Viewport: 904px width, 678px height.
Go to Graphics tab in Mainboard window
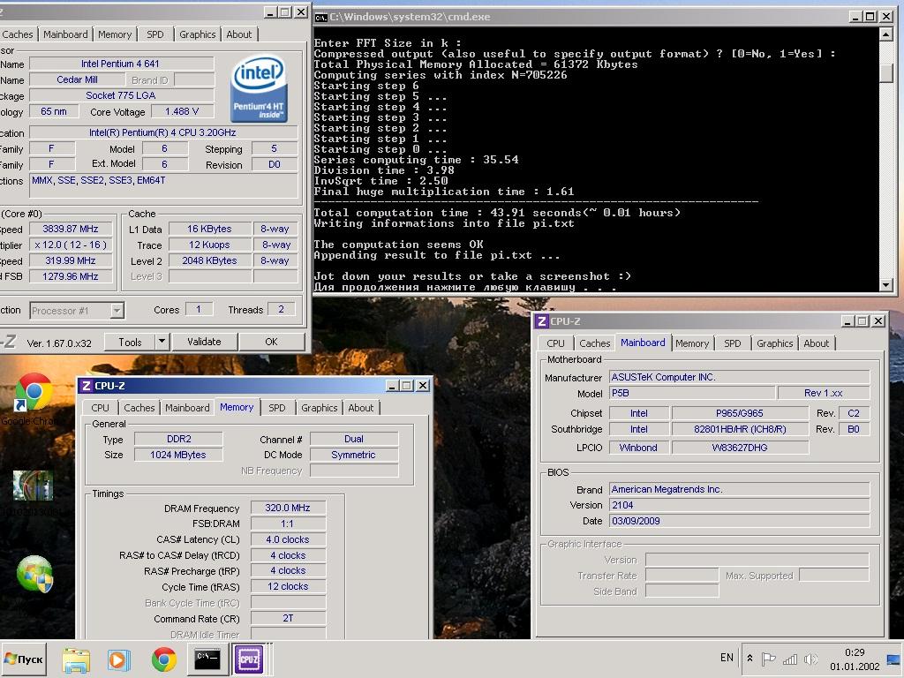(774, 343)
